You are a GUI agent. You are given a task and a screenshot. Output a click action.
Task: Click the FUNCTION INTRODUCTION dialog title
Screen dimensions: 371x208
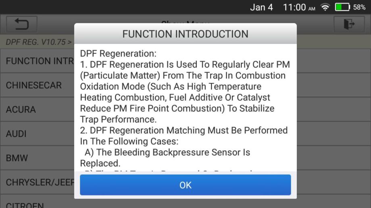click(185, 34)
